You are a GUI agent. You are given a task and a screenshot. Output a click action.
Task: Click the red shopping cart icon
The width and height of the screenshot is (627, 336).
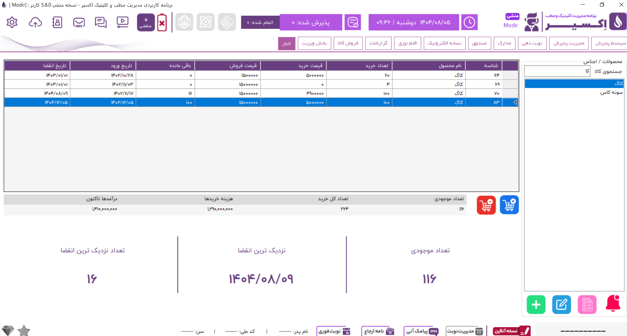click(486, 205)
